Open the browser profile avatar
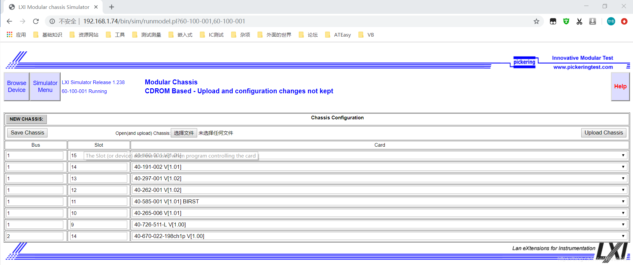 [x=611, y=21]
